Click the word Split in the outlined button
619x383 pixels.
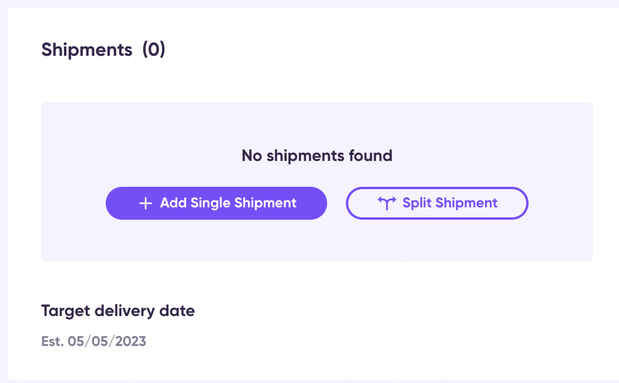417,203
